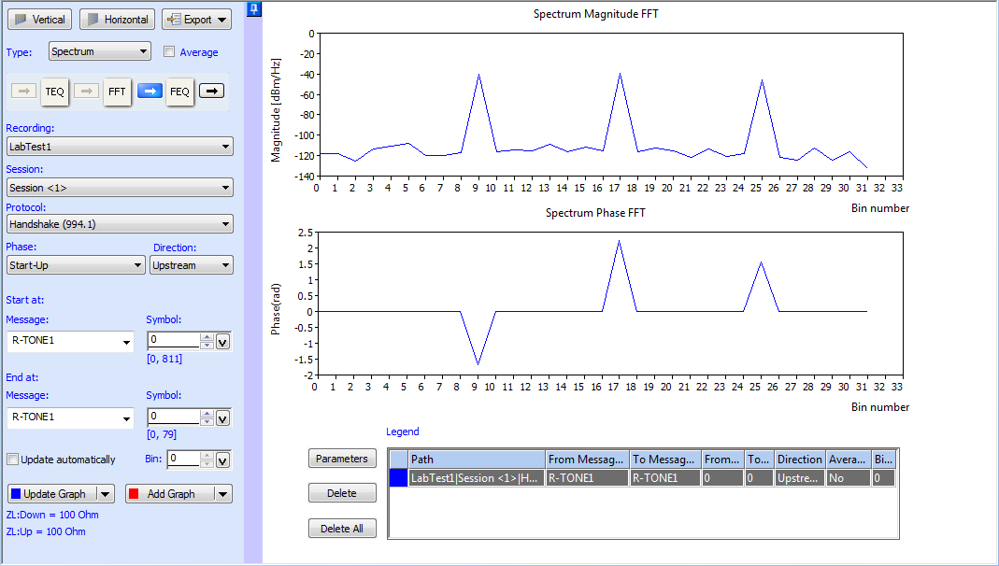
Task: Open End at Message R-TONE1 dropdown
Action: pyautogui.click(x=70, y=417)
